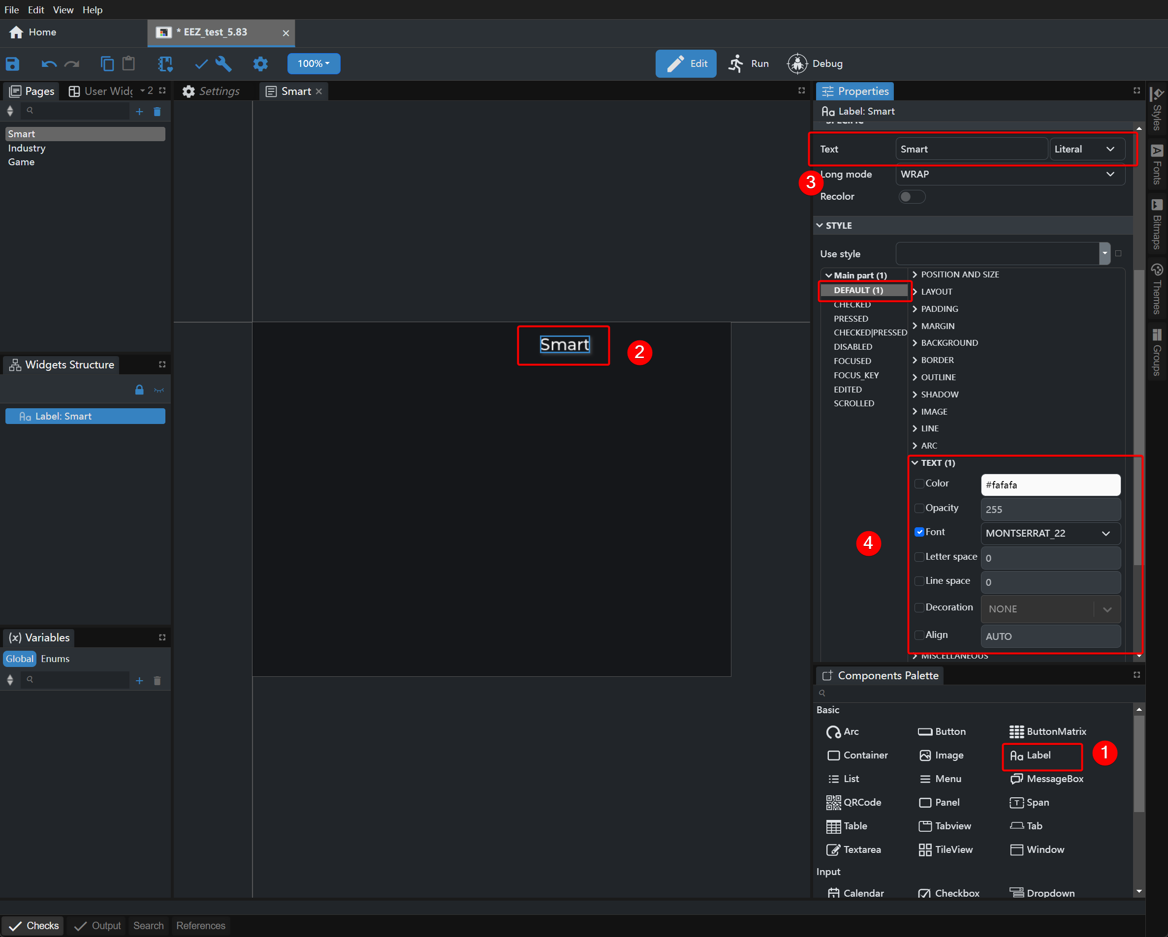Enable the Letter space checkbox
Viewport: 1168px width, 937px height.
pyautogui.click(x=919, y=556)
